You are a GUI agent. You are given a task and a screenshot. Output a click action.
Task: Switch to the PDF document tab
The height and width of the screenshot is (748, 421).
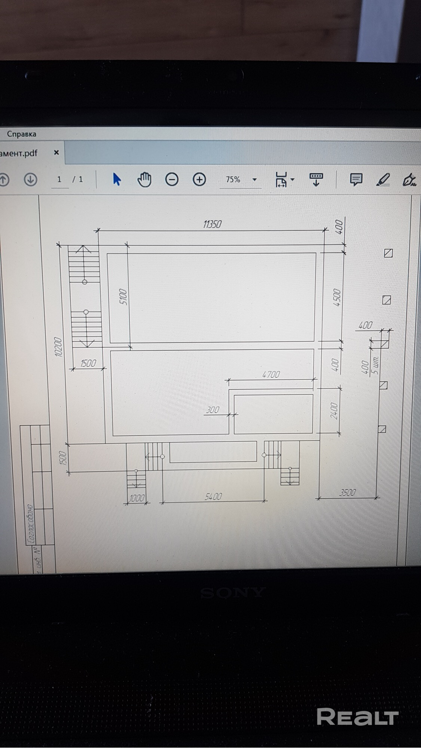tap(19, 153)
